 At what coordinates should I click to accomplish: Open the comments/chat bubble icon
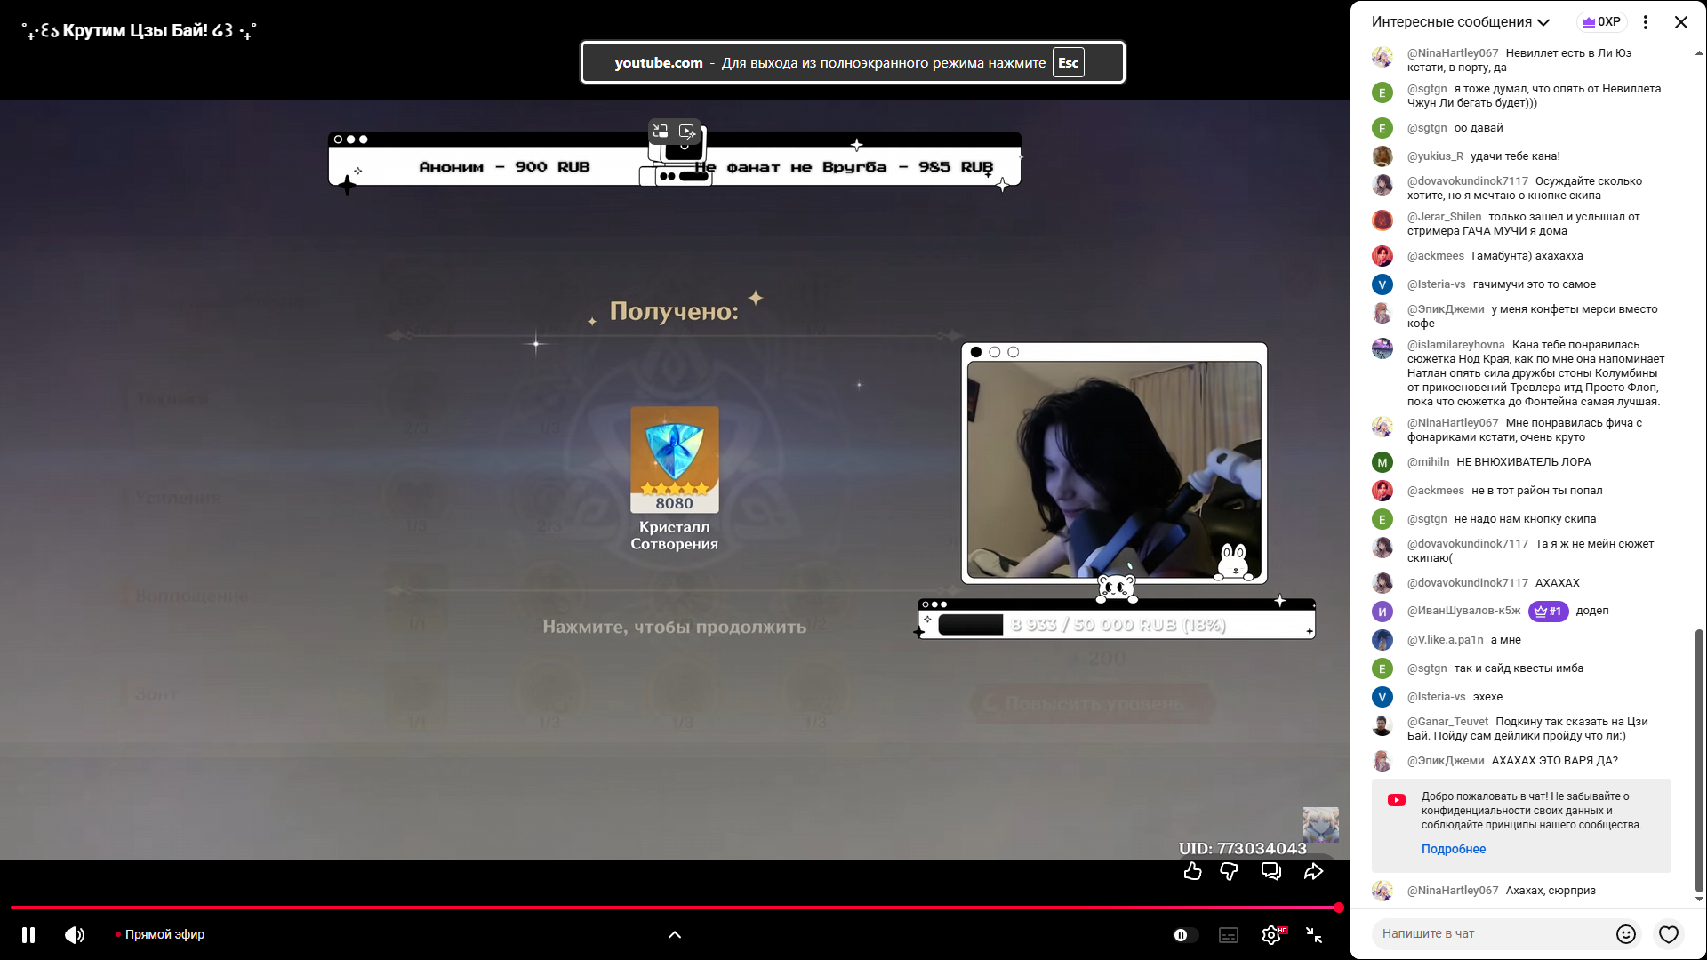(x=1271, y=872)
